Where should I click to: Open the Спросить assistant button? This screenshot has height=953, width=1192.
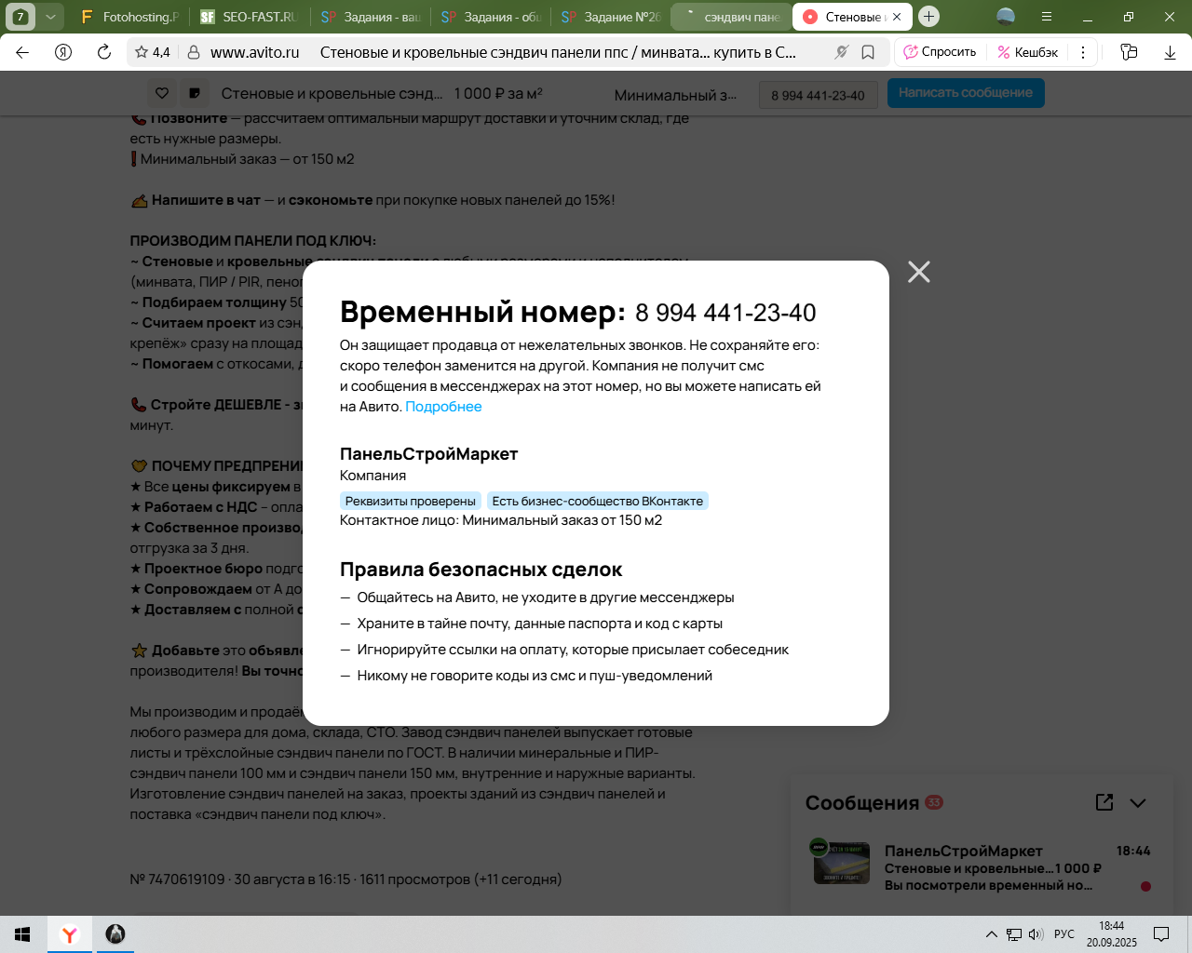[940, 52]
